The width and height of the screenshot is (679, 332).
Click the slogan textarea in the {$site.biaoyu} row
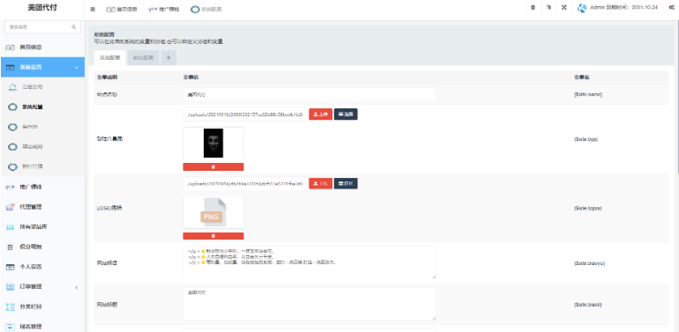click(310, 262)
